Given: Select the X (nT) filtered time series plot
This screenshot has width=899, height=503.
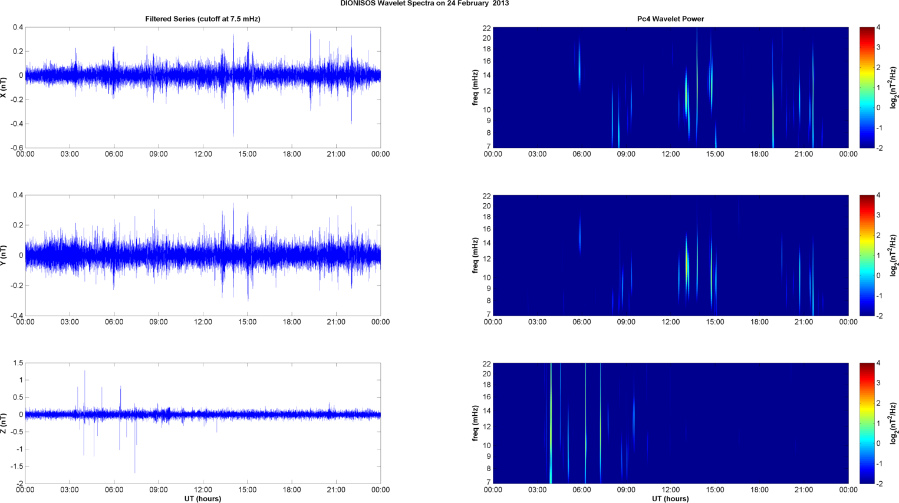Looking at the screenshot, I should tap(203, 87).
